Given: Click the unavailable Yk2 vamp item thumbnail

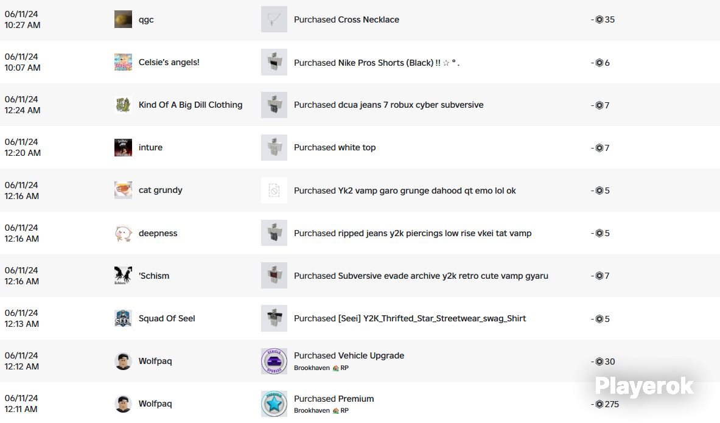Looking at the screenshot, I should pyautogui.click(x=274, y=190).
